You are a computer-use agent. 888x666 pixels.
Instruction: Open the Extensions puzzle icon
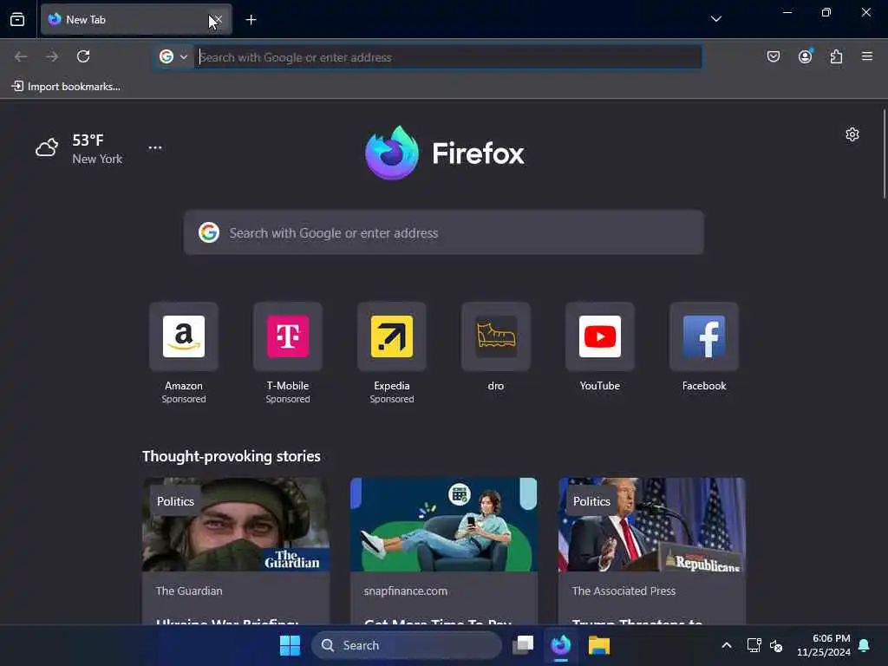(836, 56)
